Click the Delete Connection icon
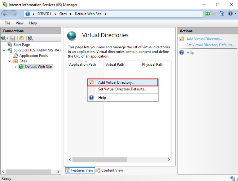The image size is (238, 181). click(30, 38)
